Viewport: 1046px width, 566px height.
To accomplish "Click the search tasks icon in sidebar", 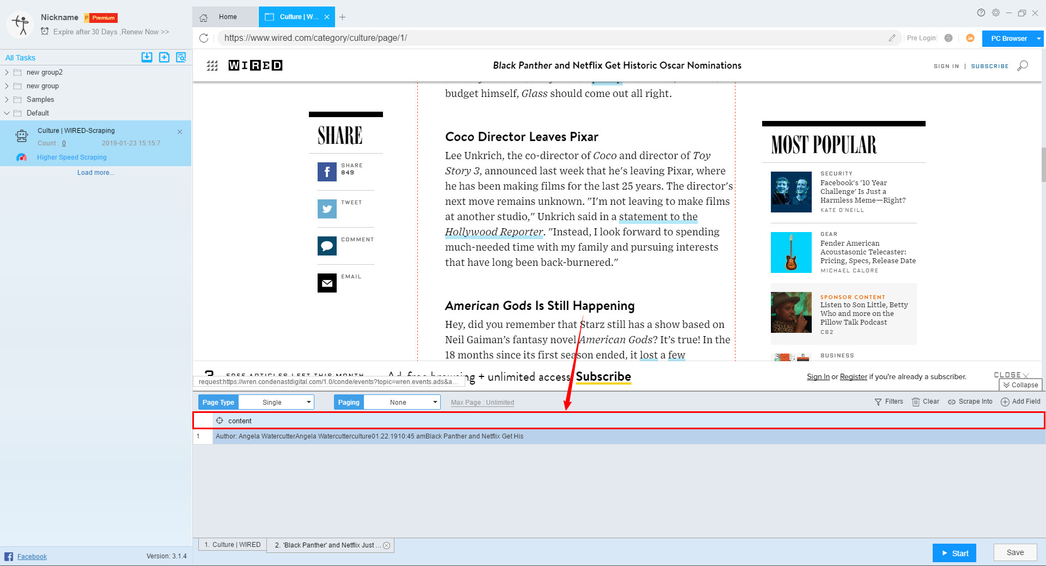I will click(x=181, y=57).
